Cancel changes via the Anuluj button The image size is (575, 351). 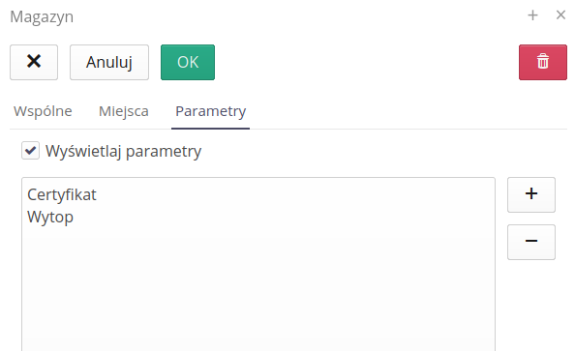pyautogui.click(x=109, y=62)
